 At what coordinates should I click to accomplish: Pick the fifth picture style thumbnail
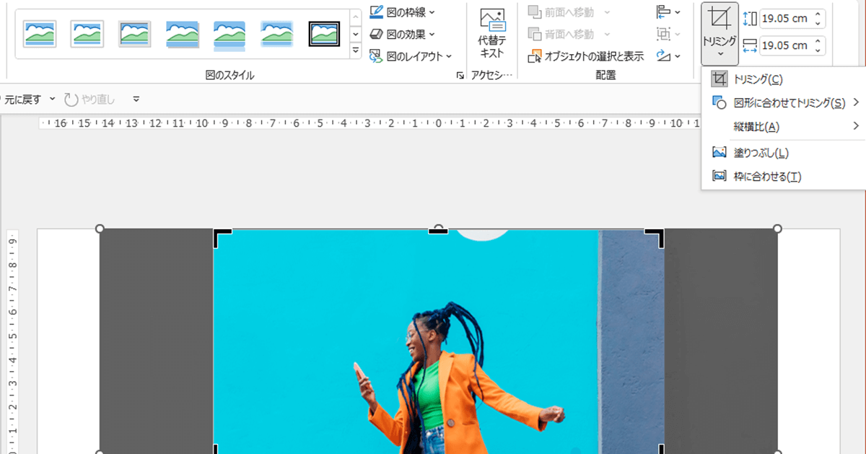[x=230, y=35]
